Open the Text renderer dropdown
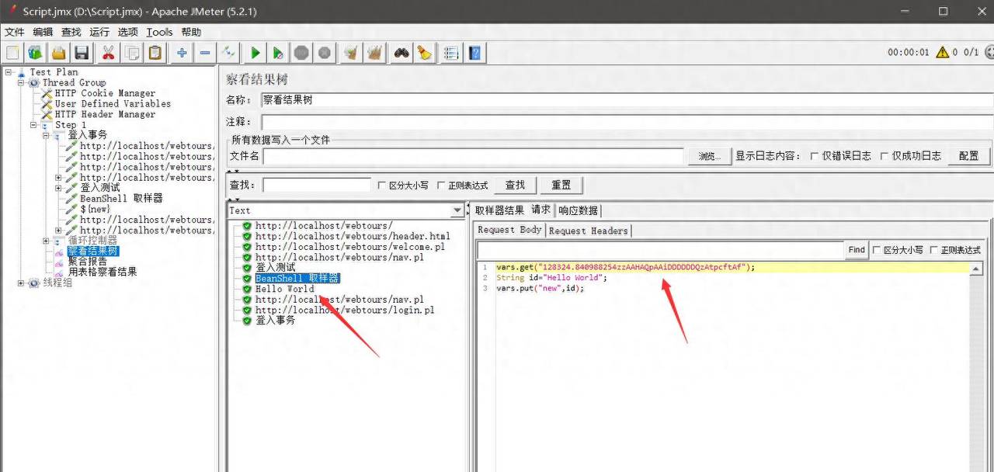Viewport: 994px width, 472px height. tap(457, 210)
